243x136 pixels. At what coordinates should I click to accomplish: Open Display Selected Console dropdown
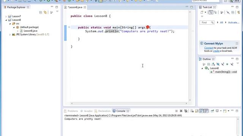pyautogui.click(x=221, y=111)
